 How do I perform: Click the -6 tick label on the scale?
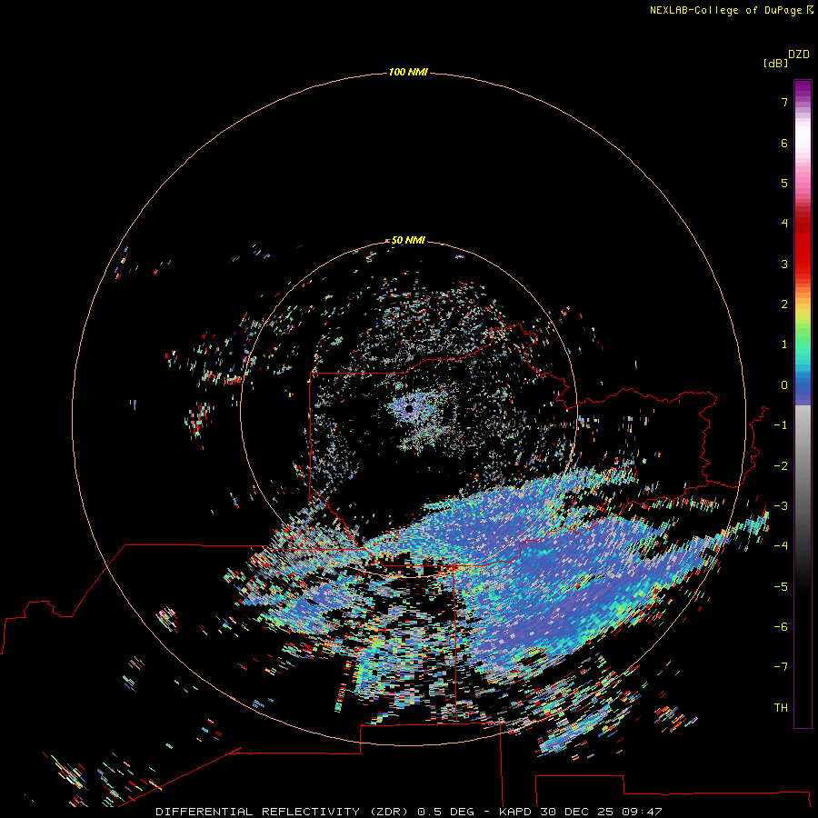click(781, 627)
